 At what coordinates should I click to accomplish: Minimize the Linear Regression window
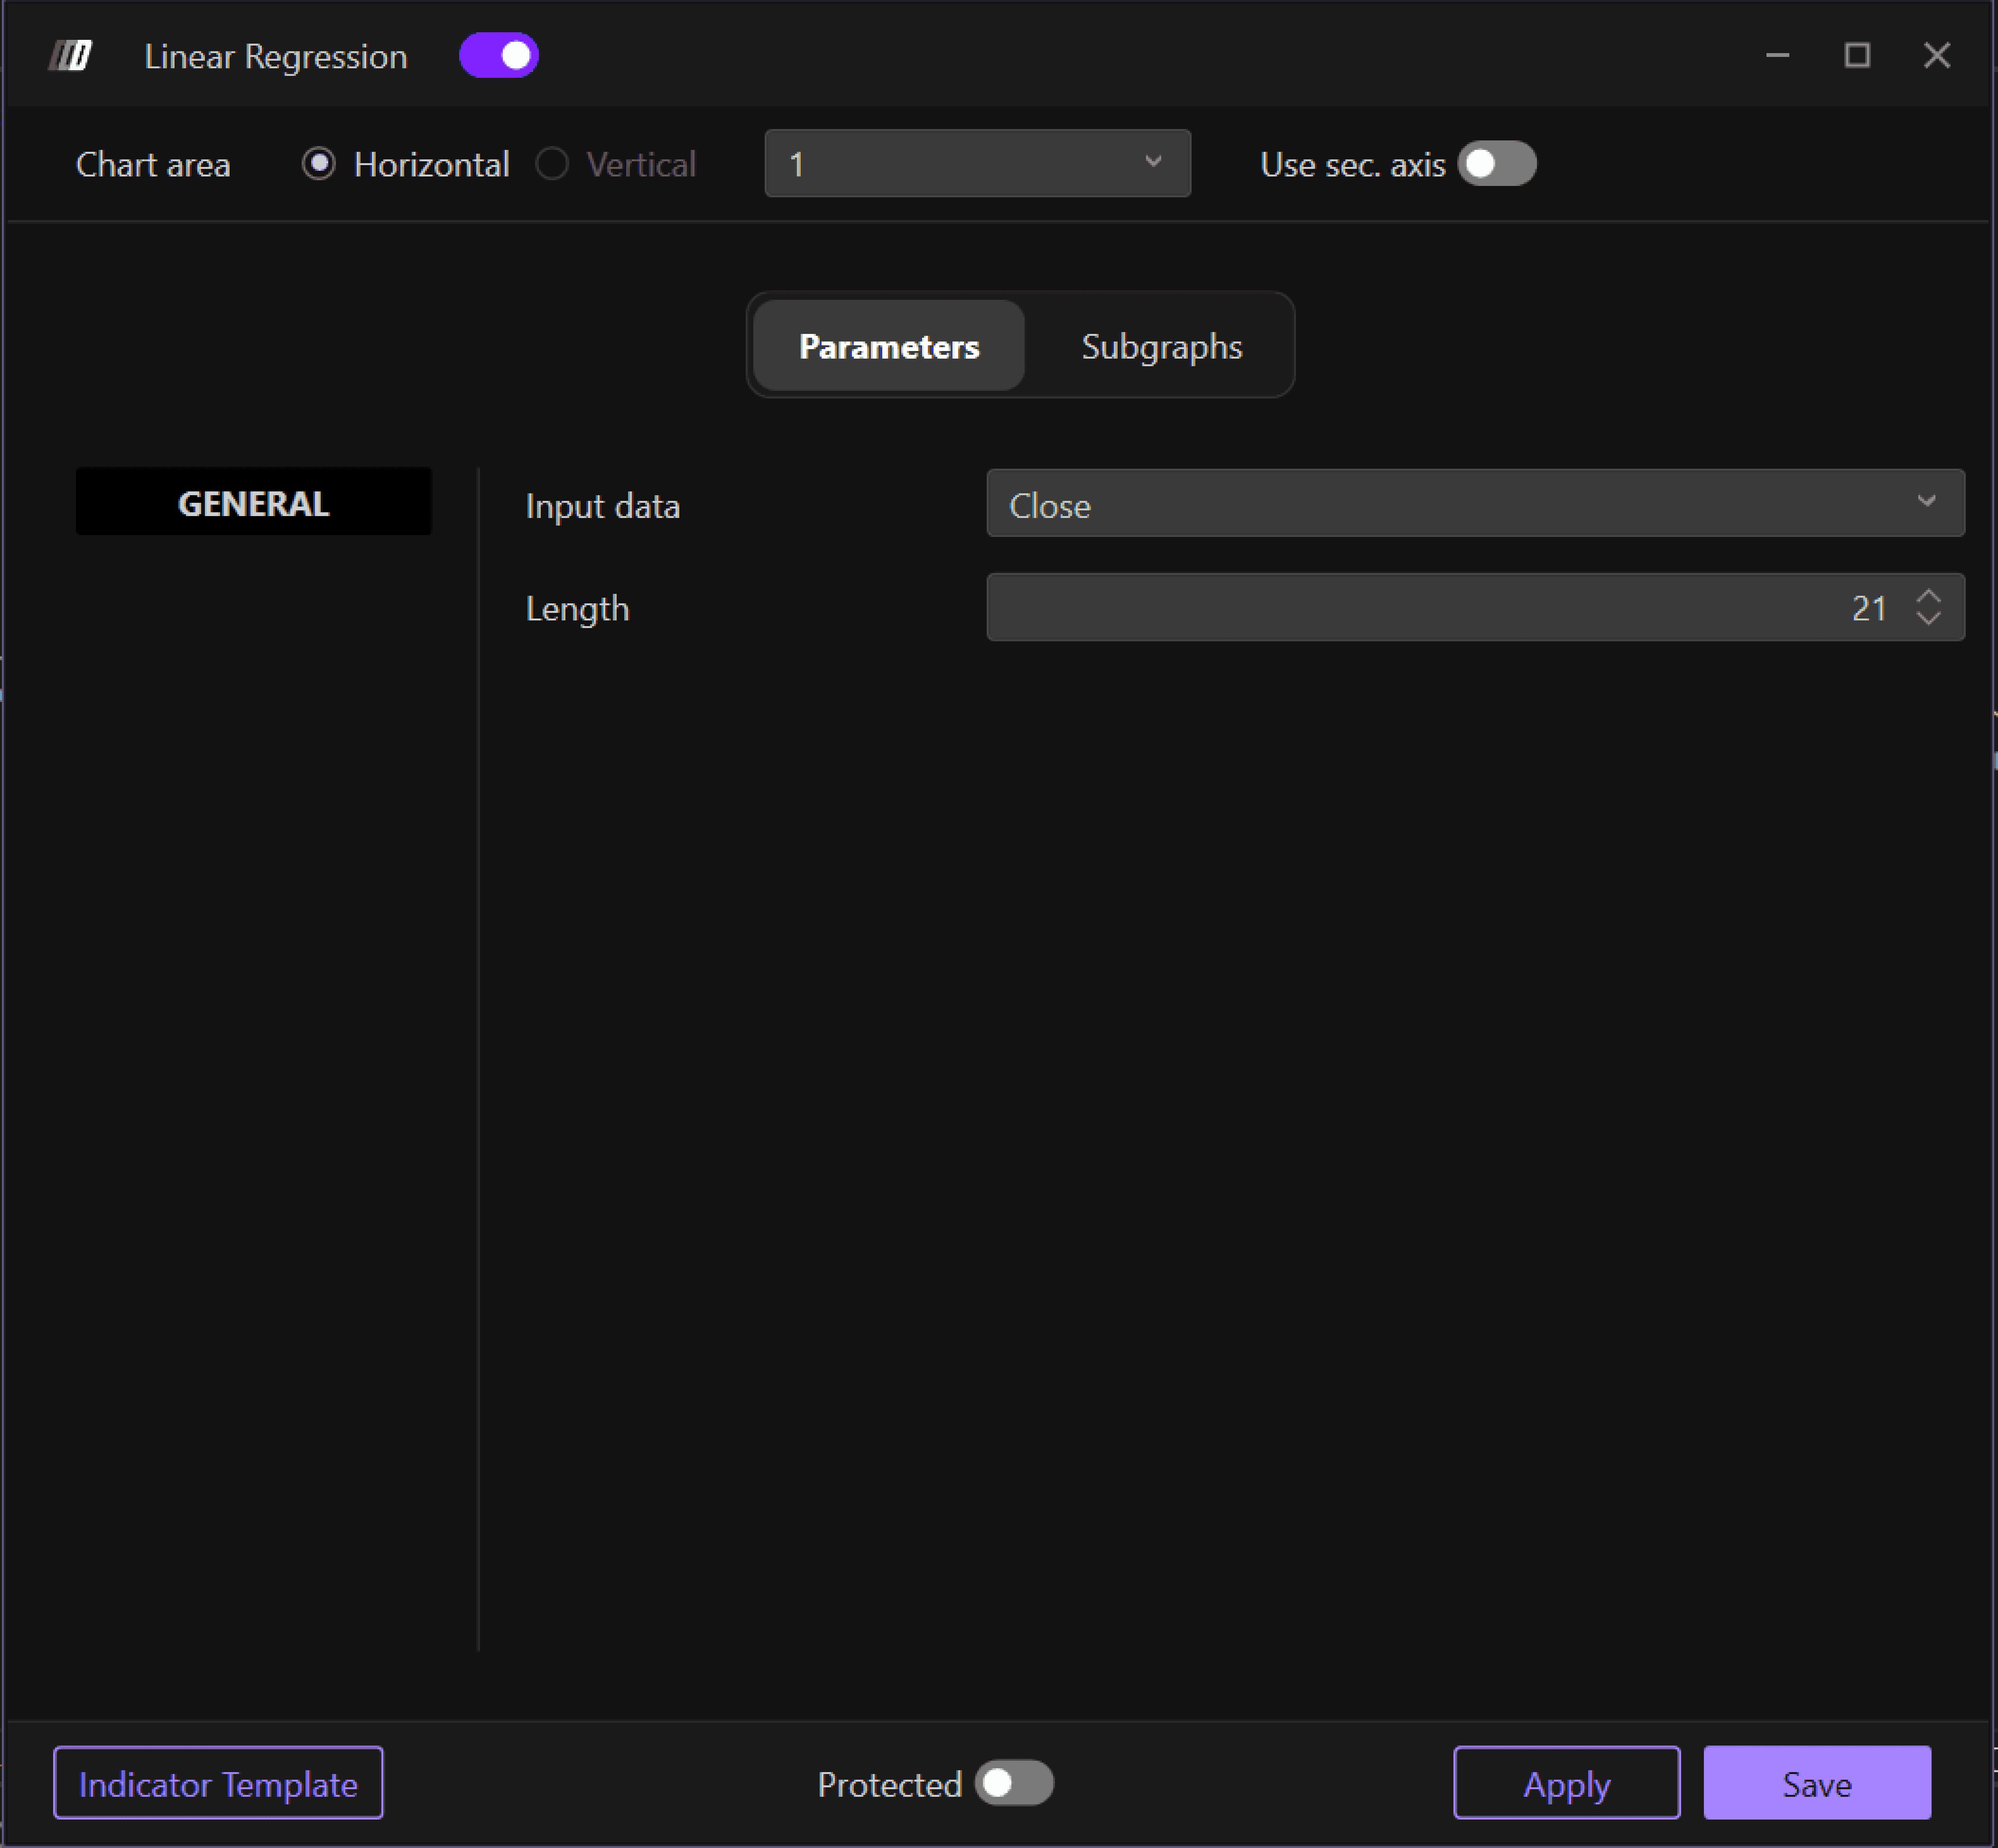(x=1777, y=56)
